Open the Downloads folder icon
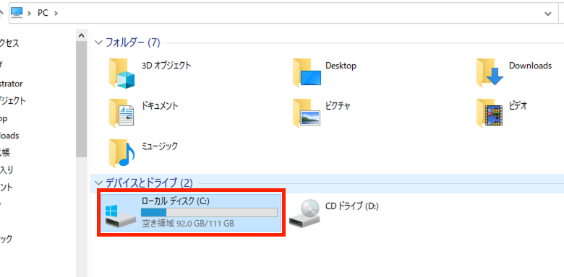Viewport: 564px width, 277px height. [x=490, y=73]
